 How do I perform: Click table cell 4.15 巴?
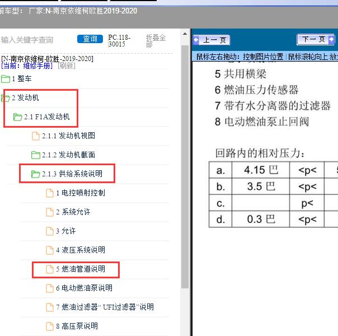[261, 170]
